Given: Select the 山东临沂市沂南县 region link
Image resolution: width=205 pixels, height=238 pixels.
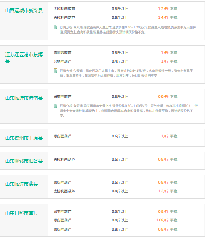Looking at the screenshot, I should (24, 98).
